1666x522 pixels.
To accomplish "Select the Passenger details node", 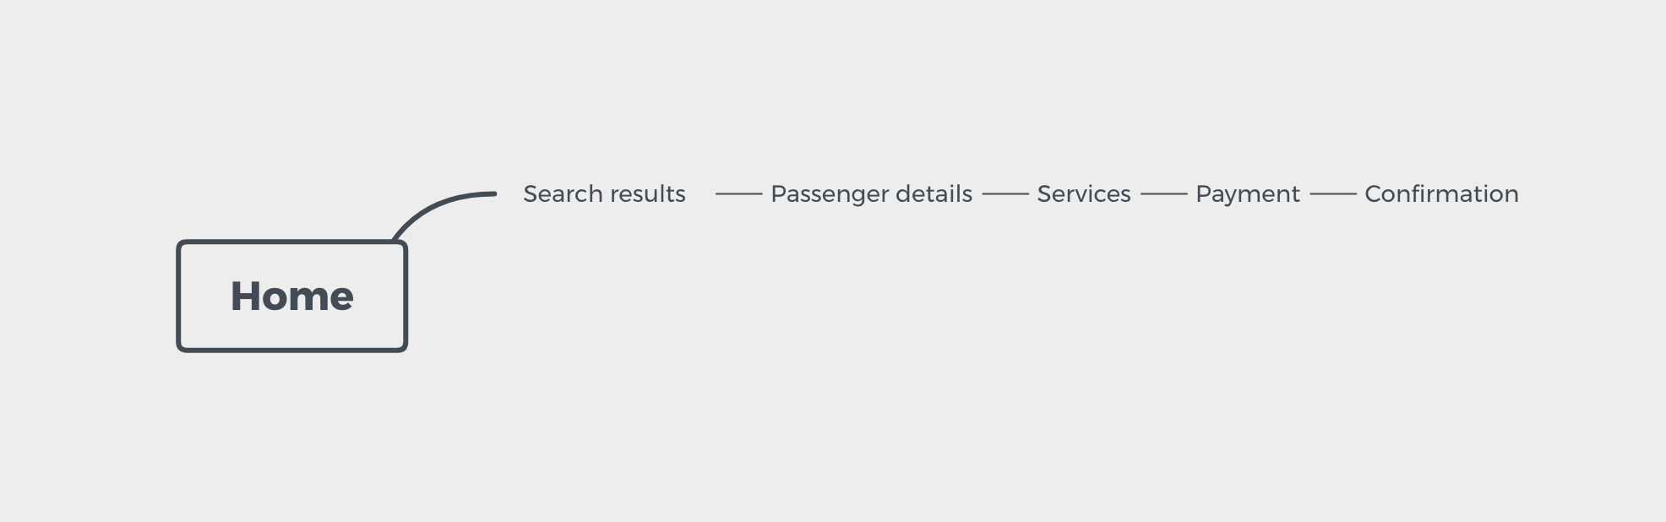I will coord(871,194).
